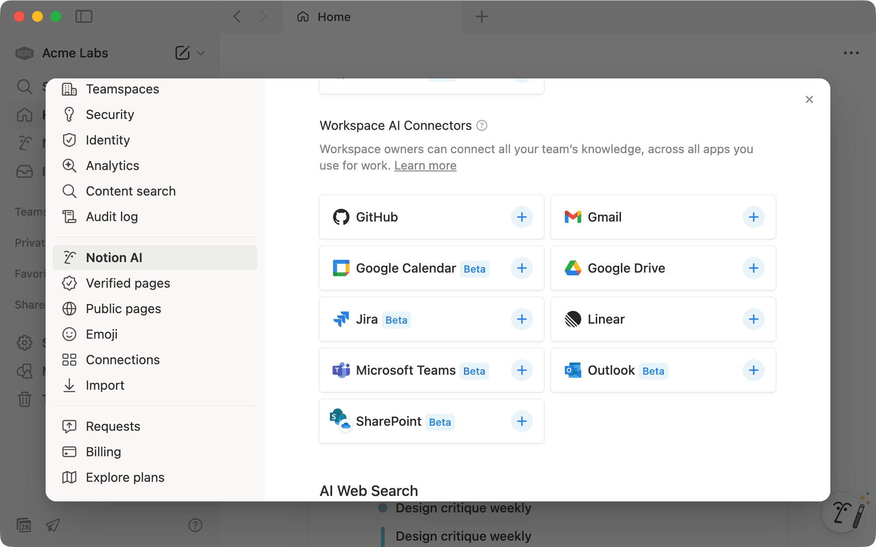Expand Explore plans in the settings menu
The height and width of the screenshot is (547, 876).
coord(125,477)
